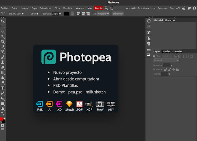The width and height of the screenshot is (197, 141).
Task: Open the font size dropdown arrow
Action: point(60,14)
